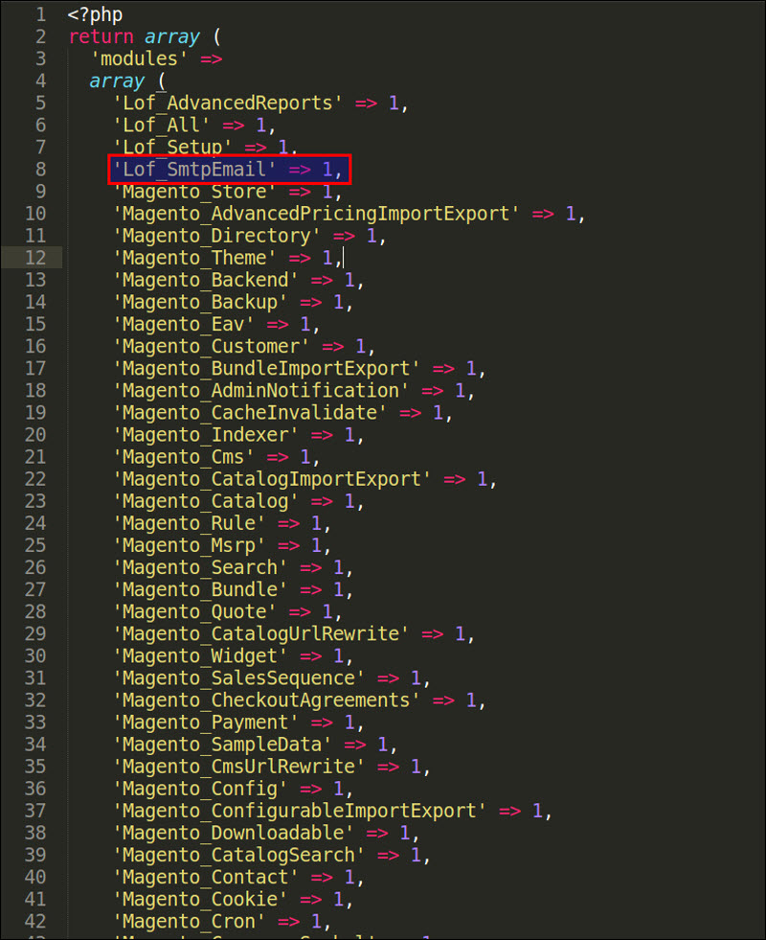Click on the 'Lof_All' module entry
Screen dimensions: 766x940
(162, 126)
